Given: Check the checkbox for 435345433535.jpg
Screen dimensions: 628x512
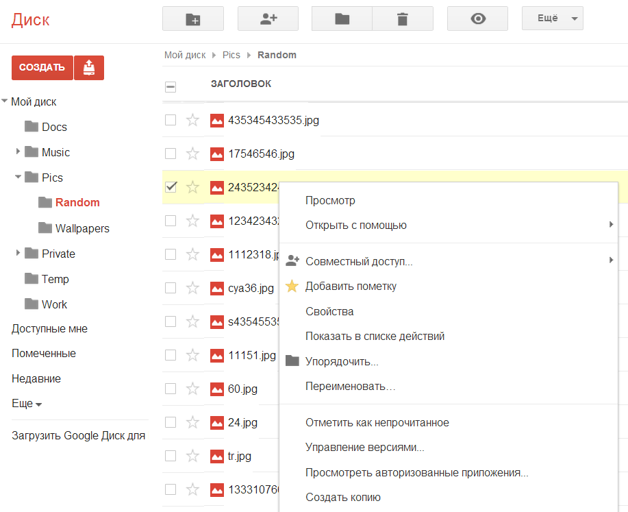Looking at the screenshot, I should tap(171, 120).
